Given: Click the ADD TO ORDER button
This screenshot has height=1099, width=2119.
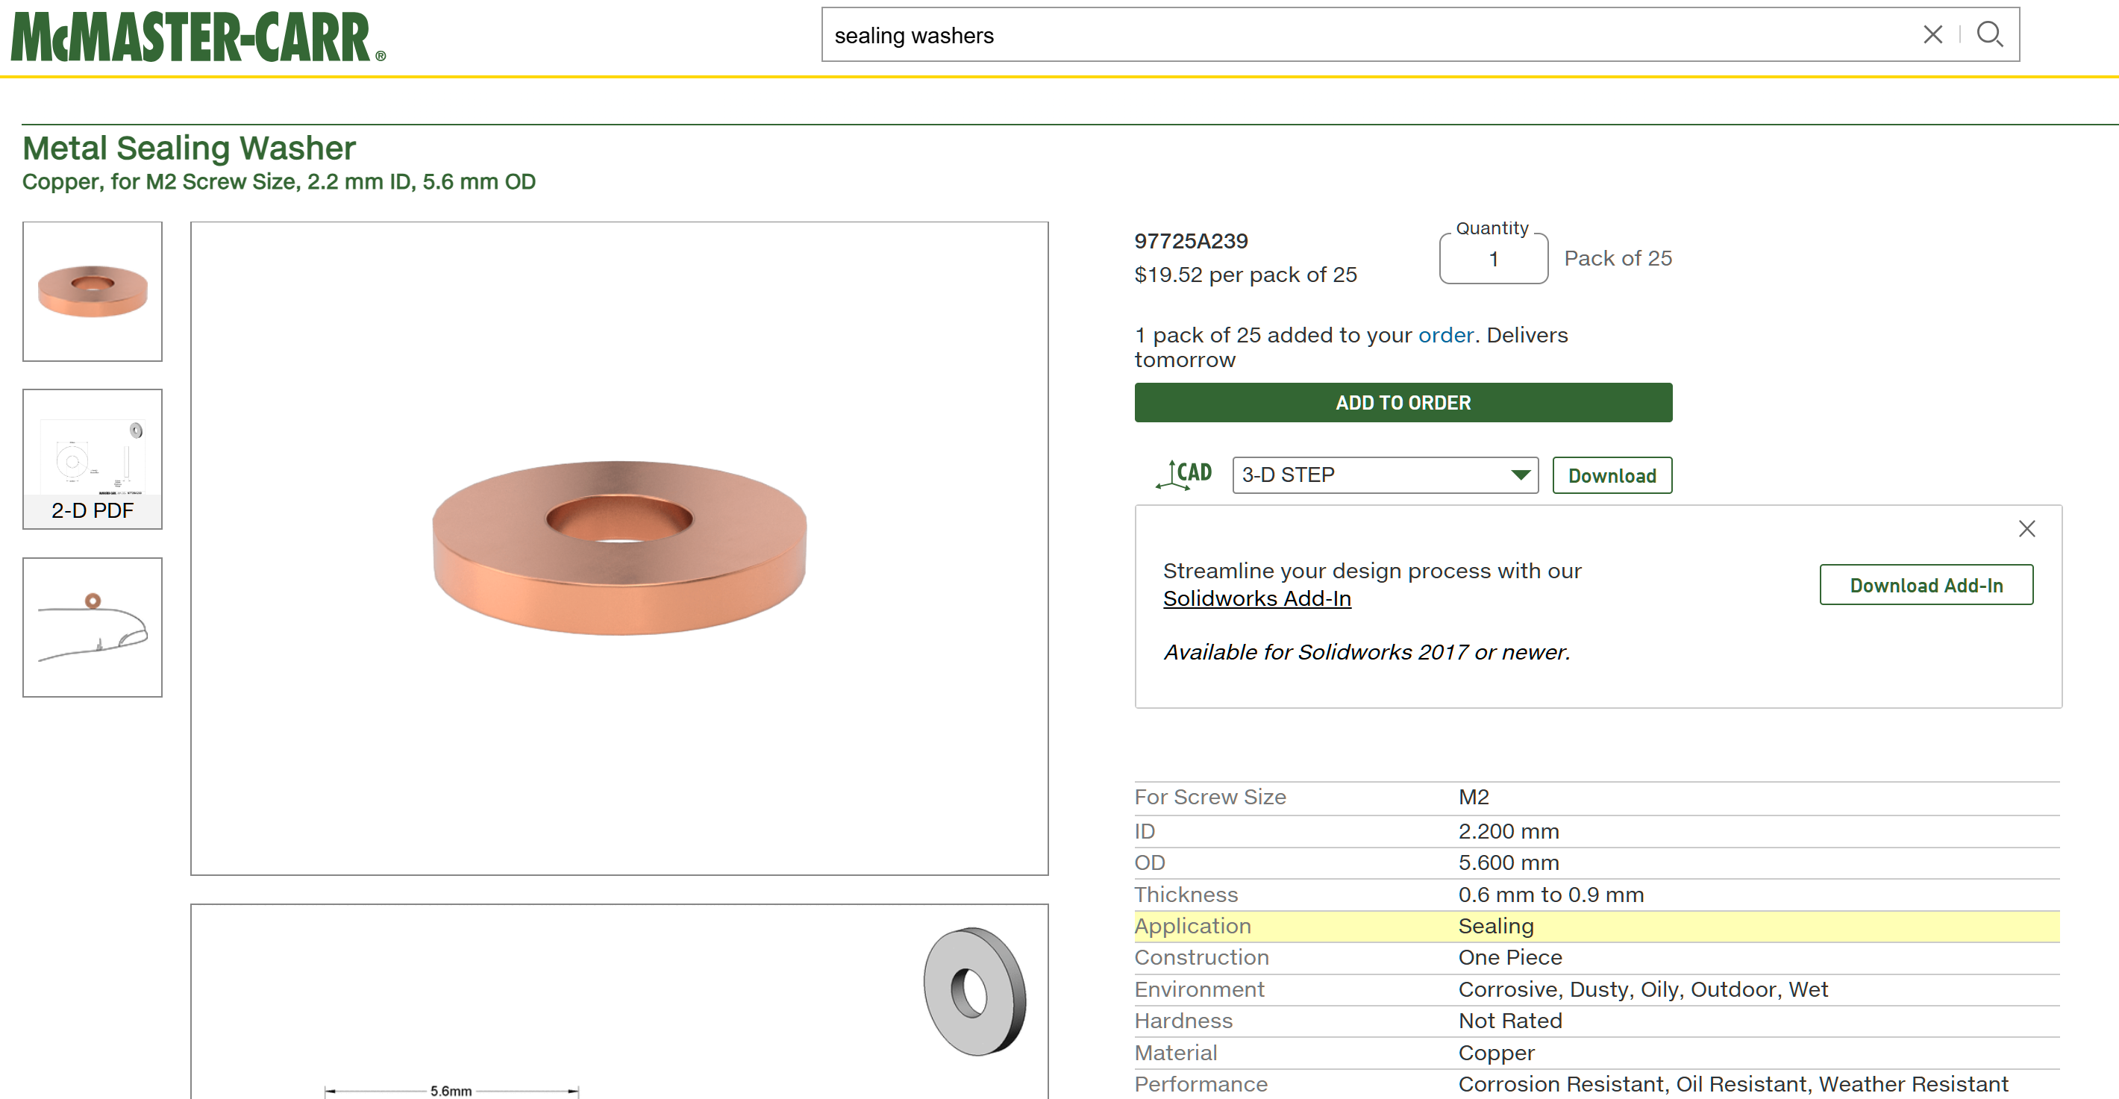Looking at the screenshot, I should 1403,403.
